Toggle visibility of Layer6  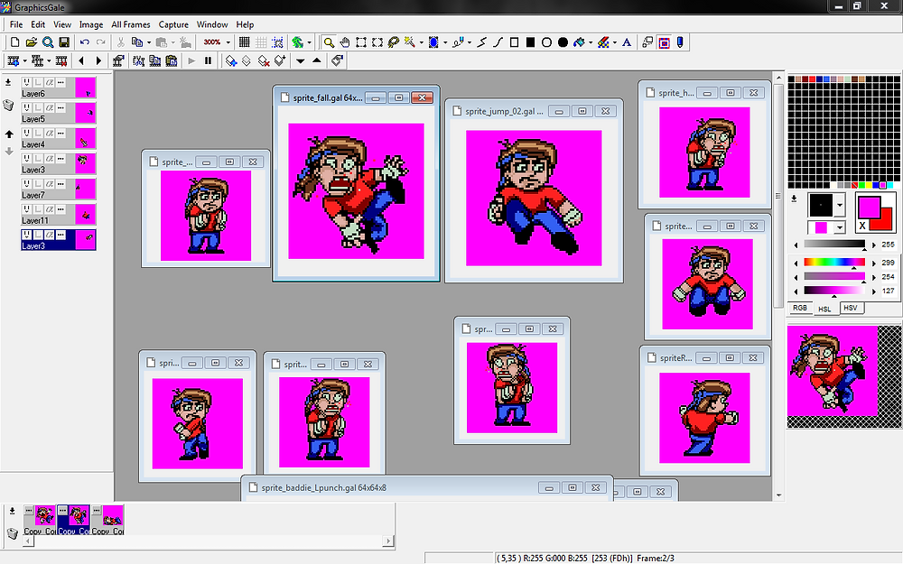pos(26,83)
